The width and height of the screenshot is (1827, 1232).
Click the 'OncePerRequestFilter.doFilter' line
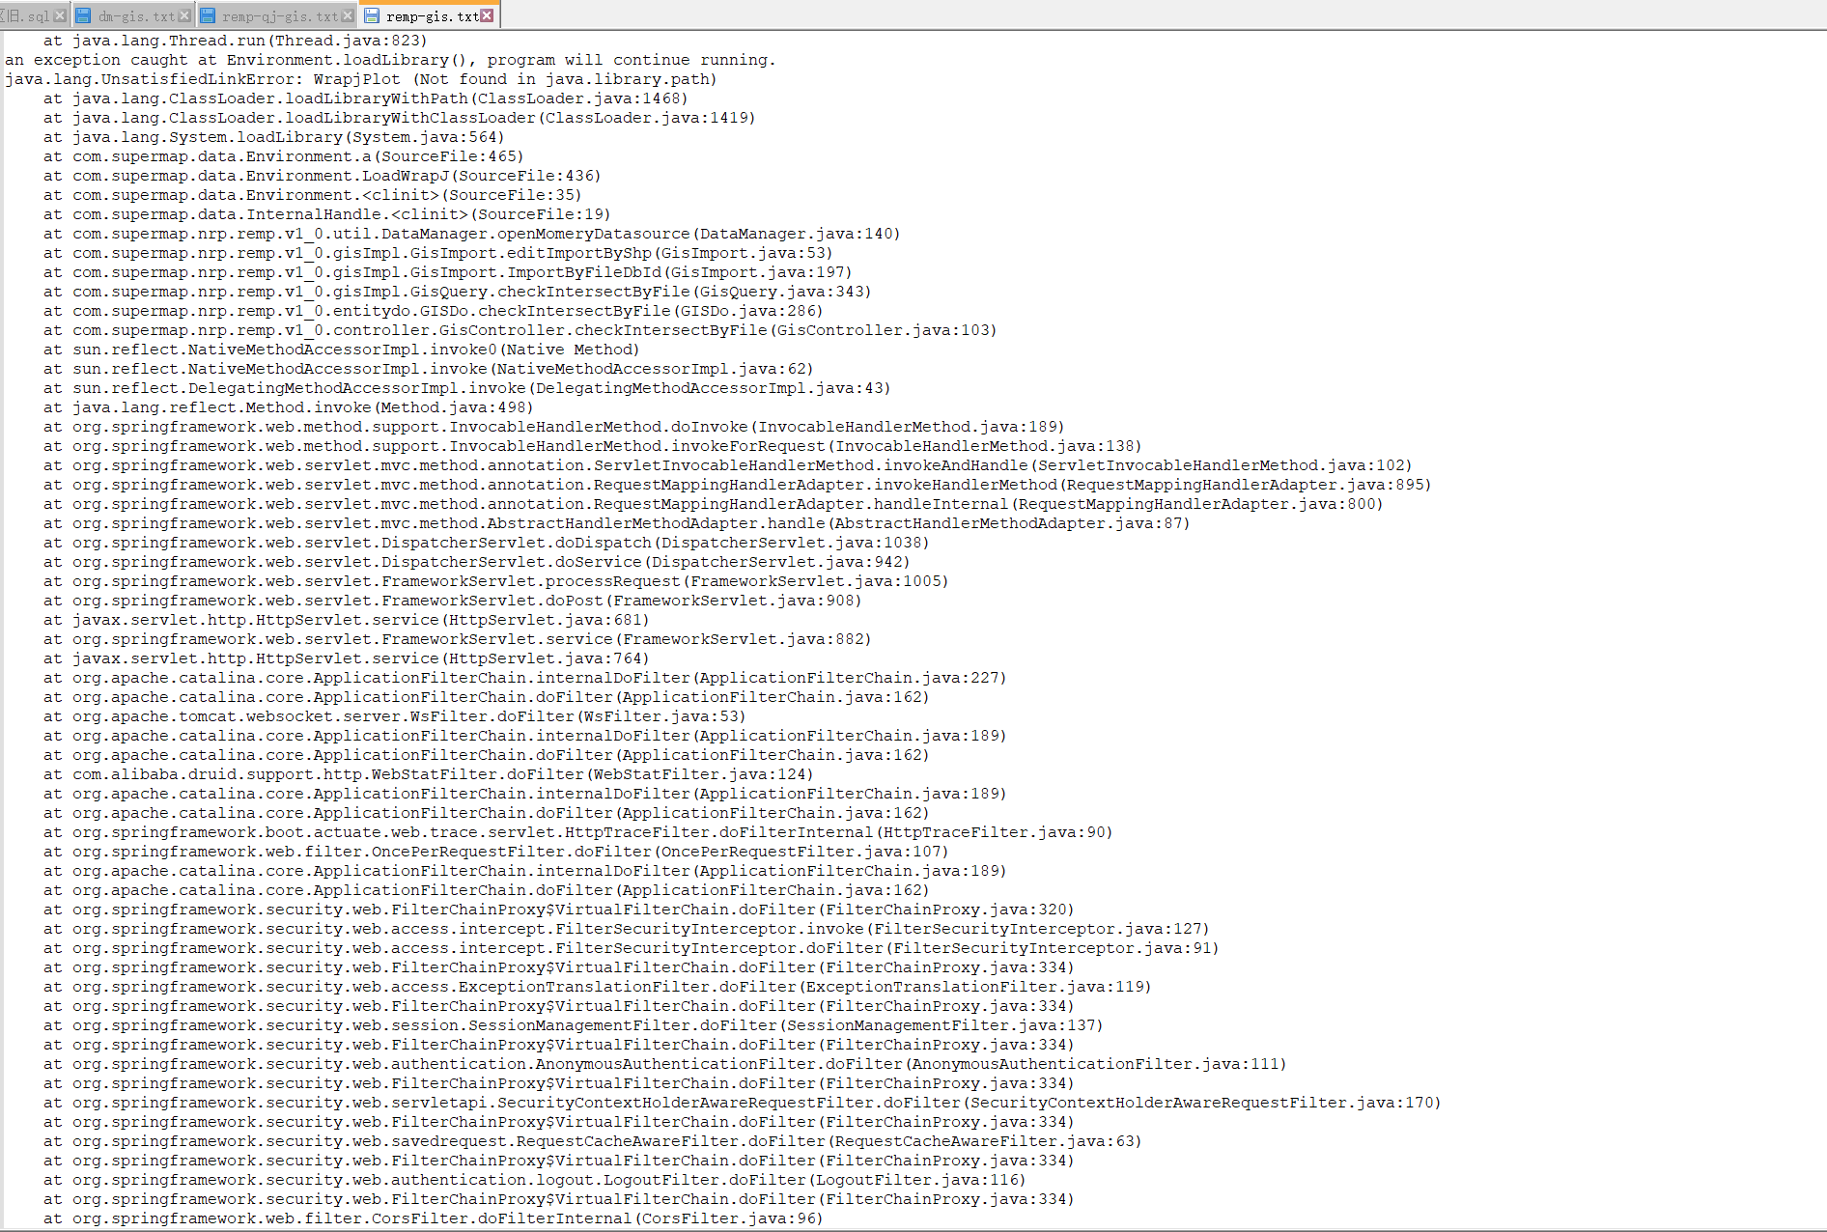(496, 852)
